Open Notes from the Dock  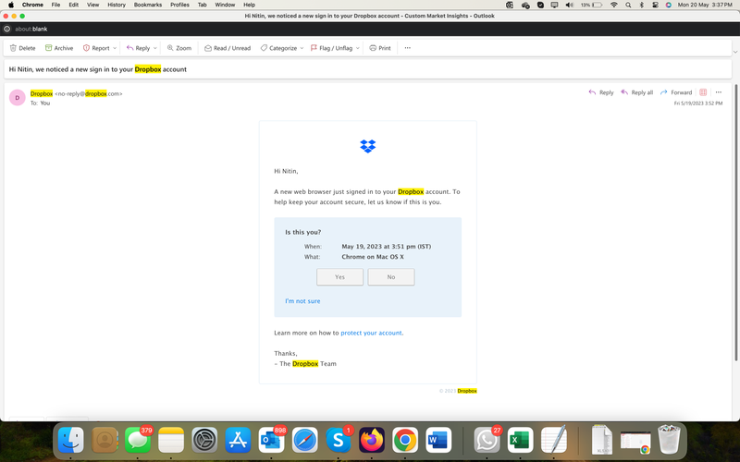click(x=171, y=440)
